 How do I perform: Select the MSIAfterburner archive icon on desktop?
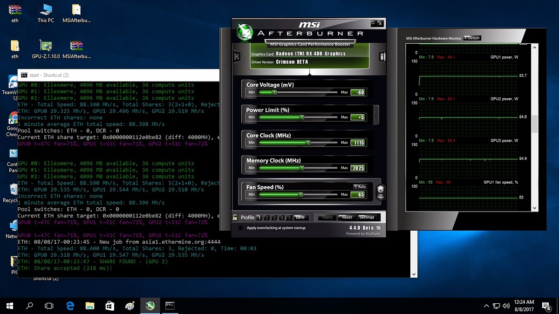(x=76, y=49)
